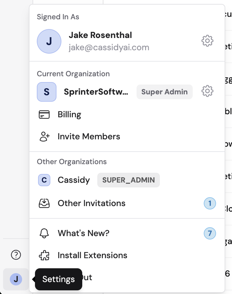
Task: Click the Invite Members person-plus icon
Action: pos(44,136)
